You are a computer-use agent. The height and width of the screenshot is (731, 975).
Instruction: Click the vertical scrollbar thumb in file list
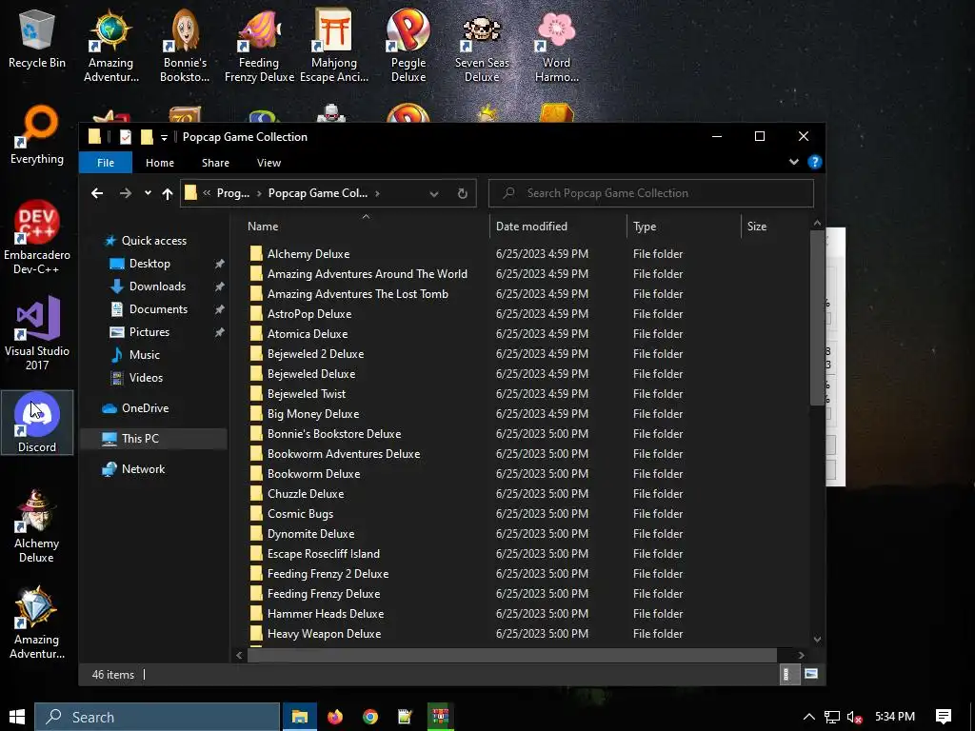point(817,318)
